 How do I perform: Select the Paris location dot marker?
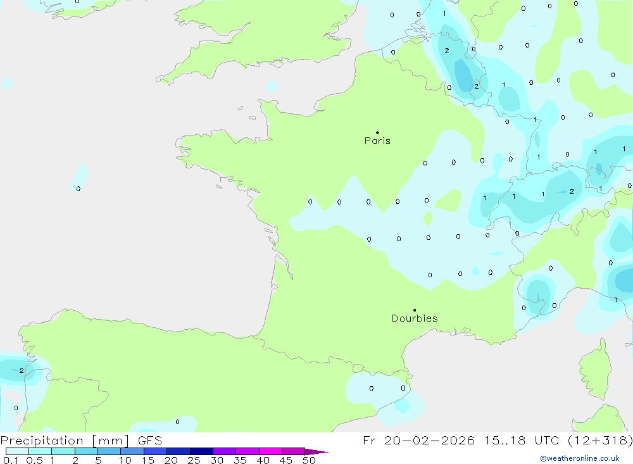pos(377,132)
